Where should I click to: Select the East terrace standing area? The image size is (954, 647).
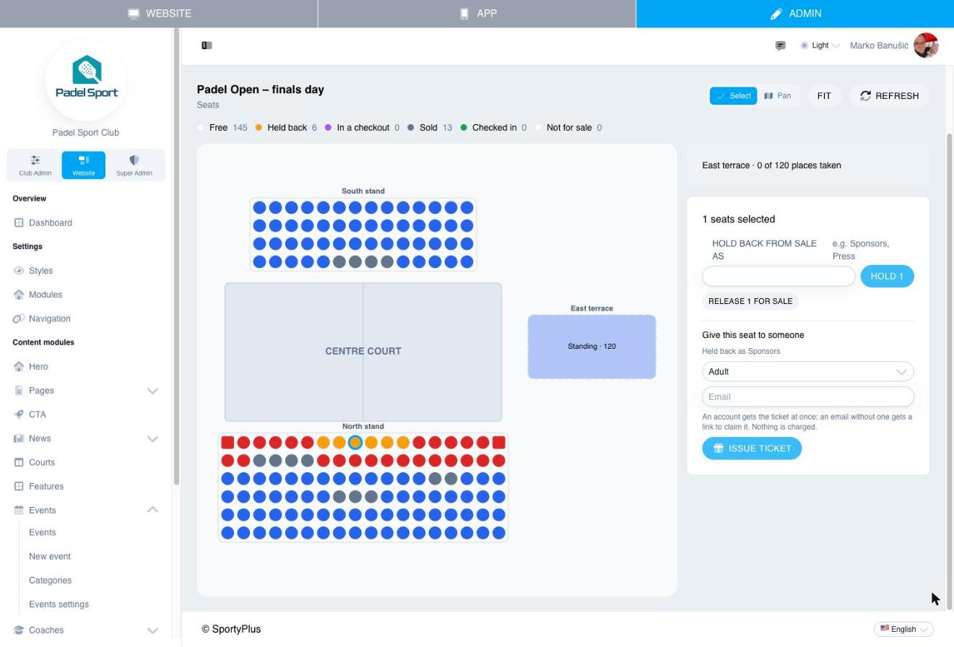click(x=591, y=347)
